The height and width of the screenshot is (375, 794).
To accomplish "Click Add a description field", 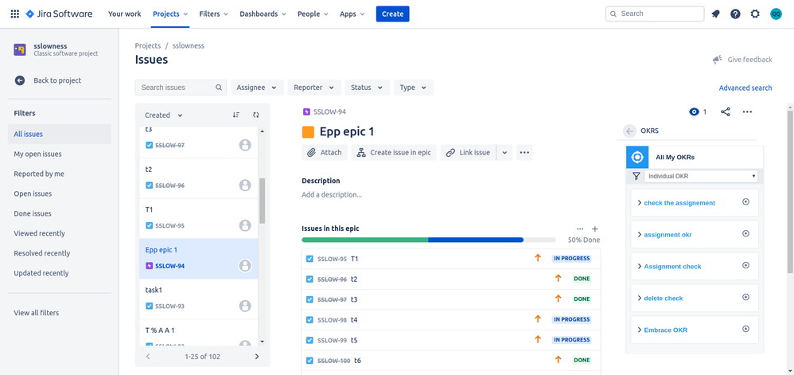I will tap(332, 194).
